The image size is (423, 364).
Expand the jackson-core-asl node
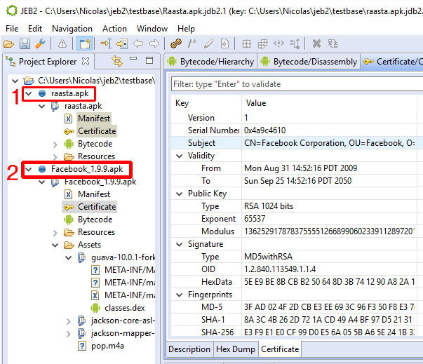point(69,321)
